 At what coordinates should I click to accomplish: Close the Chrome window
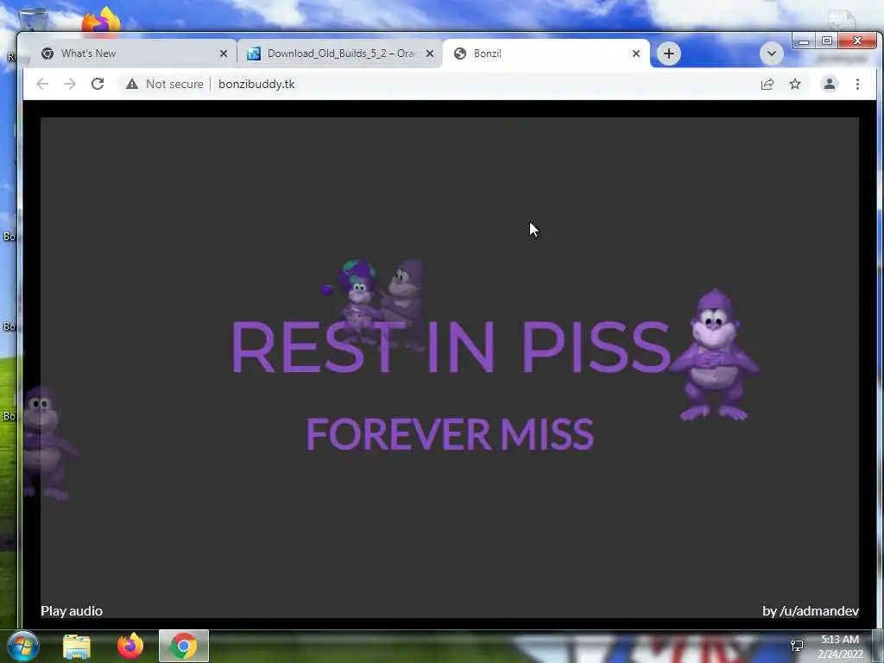point(857,41)
